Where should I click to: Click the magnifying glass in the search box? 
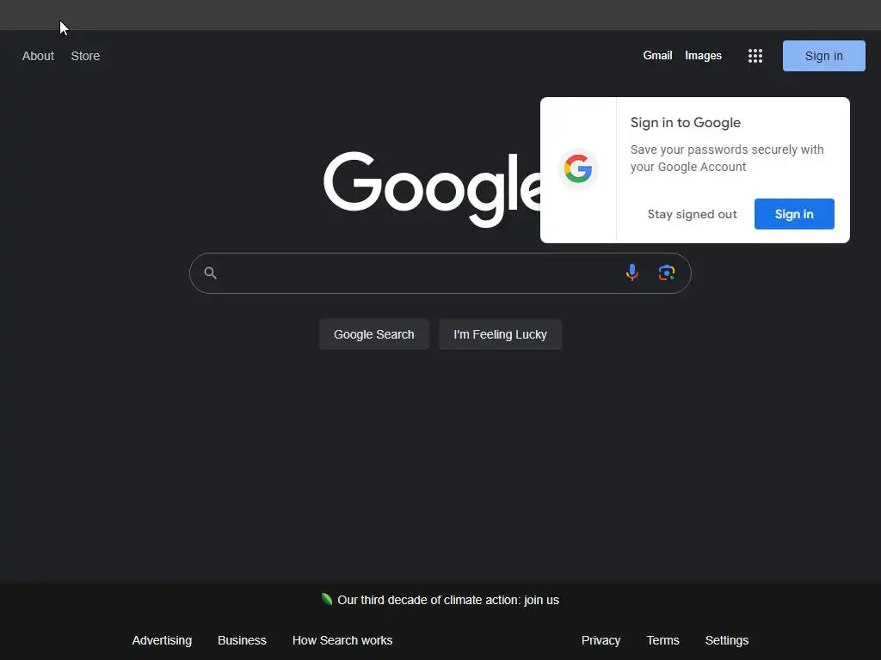pos(210,272)
